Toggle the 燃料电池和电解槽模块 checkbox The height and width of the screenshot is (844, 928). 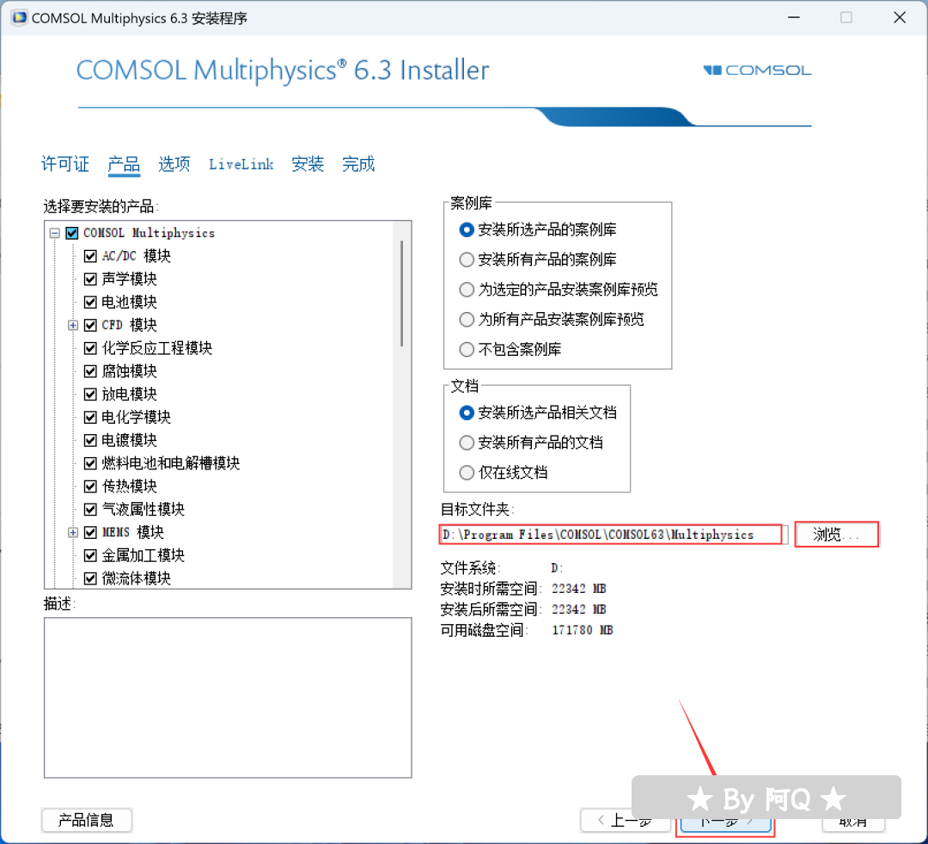click(90, 463)
